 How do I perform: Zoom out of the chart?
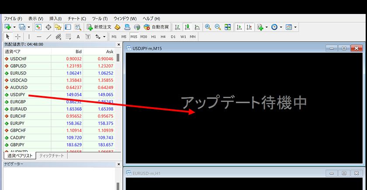click(x=217, y=27)
